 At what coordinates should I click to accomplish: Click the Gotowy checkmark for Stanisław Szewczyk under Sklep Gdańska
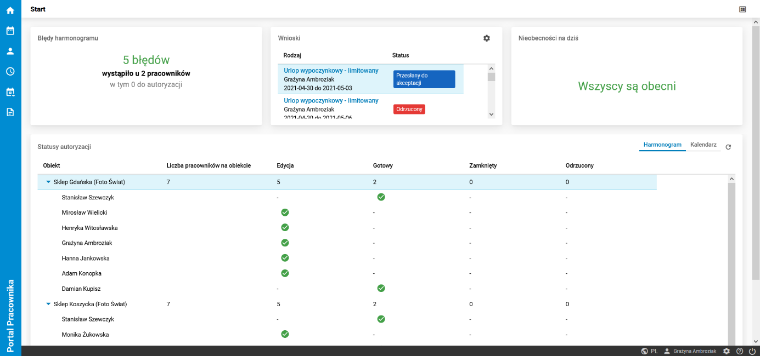381,197
